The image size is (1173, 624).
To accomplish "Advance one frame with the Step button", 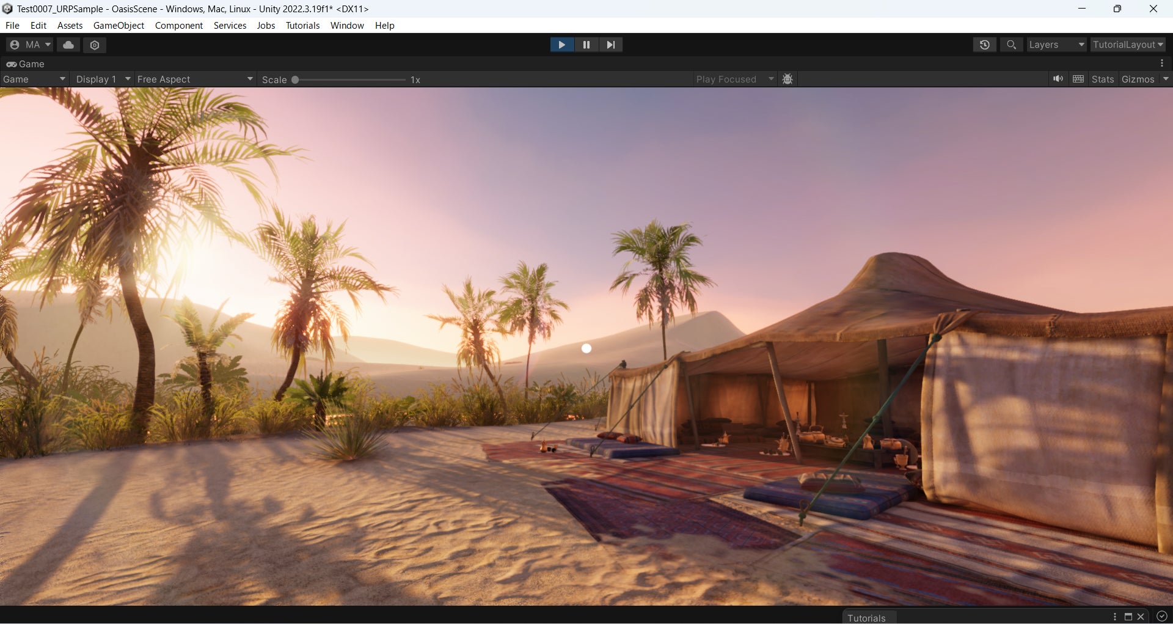I will (x=611, y=45).
